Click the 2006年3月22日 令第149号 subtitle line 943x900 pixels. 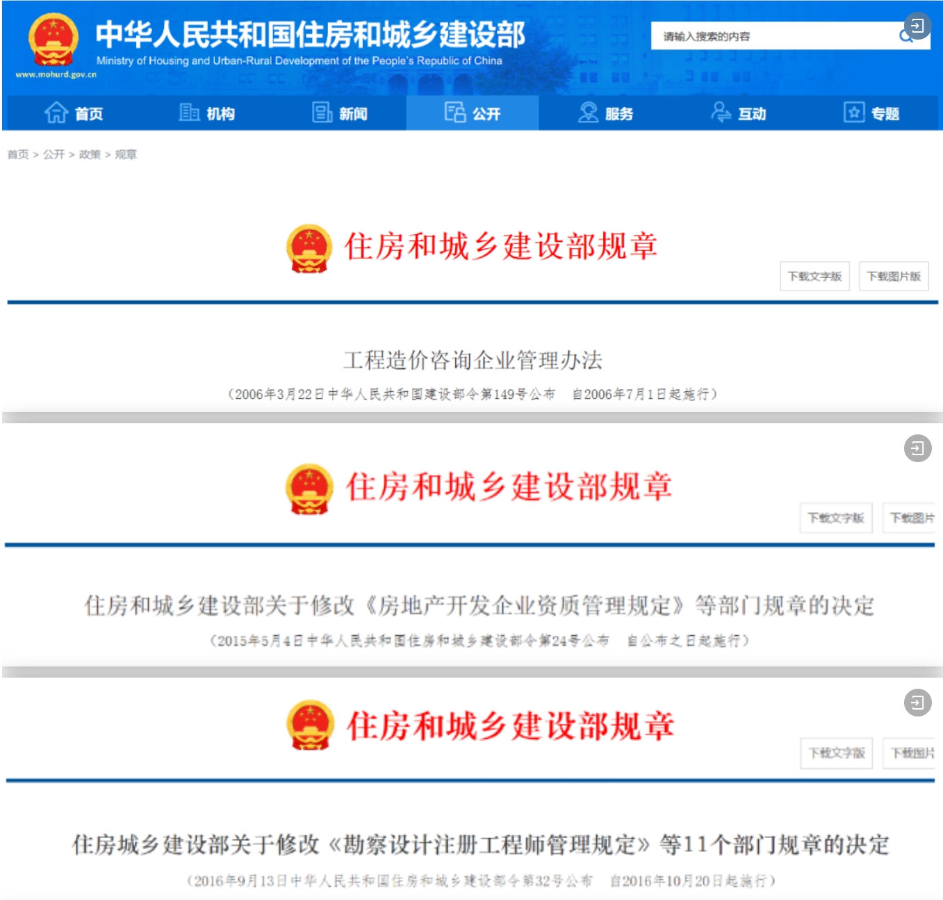(x=473, y=394)
